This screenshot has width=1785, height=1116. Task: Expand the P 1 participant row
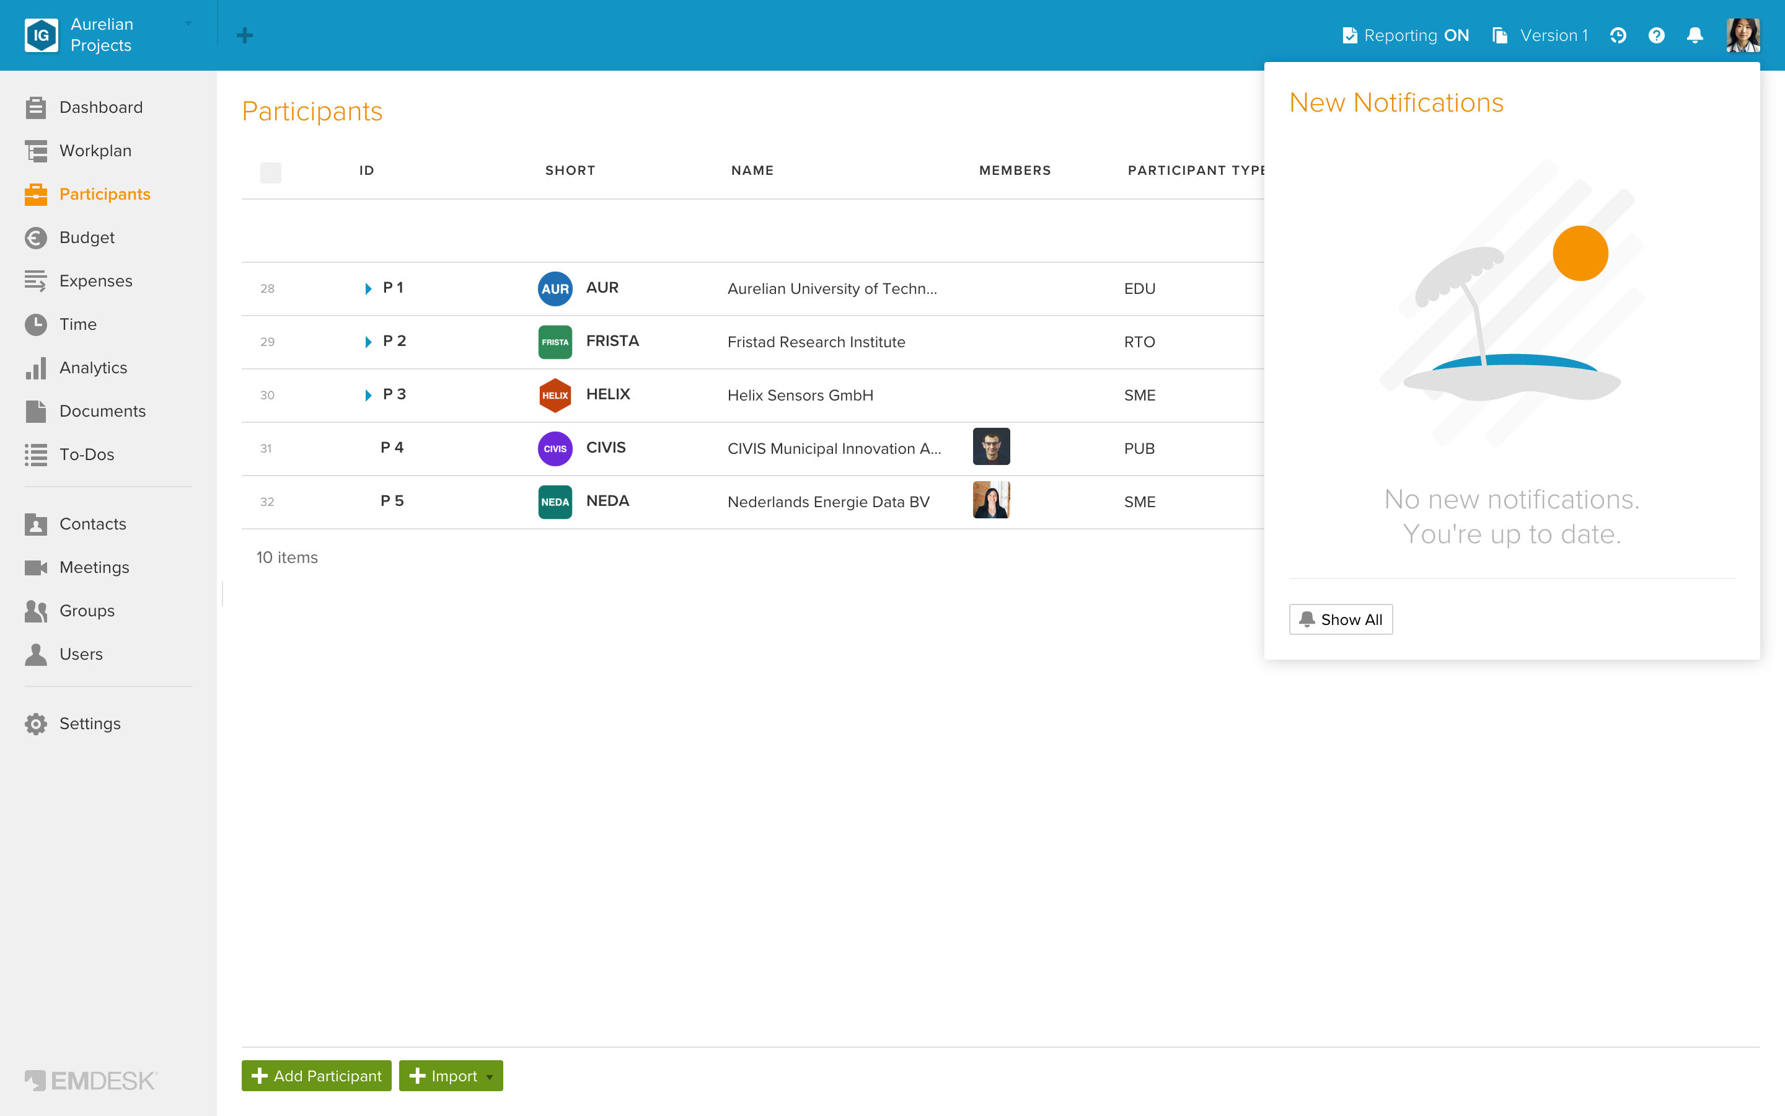click(x=368, y=288)
